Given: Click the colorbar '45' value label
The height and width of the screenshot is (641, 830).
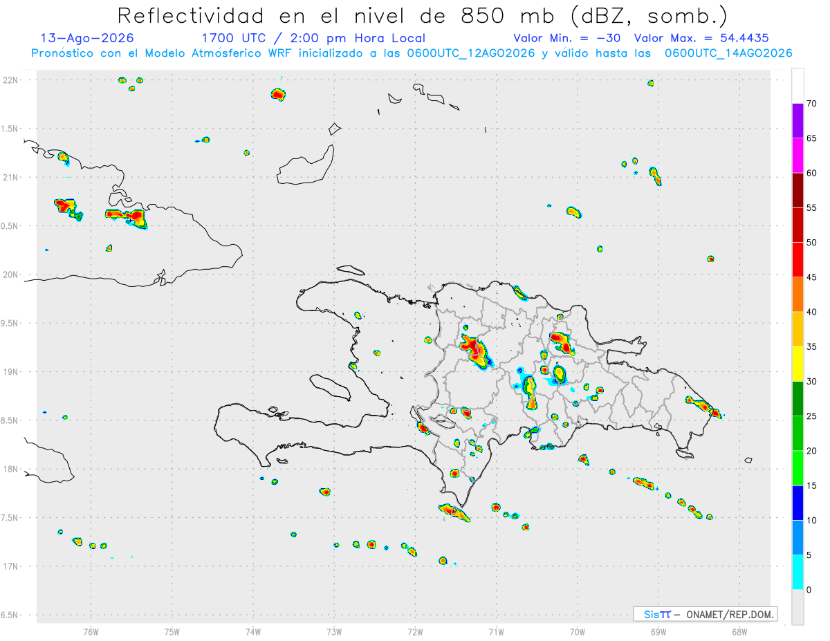Looking at the screenshot, I should [x=812, y=277].
